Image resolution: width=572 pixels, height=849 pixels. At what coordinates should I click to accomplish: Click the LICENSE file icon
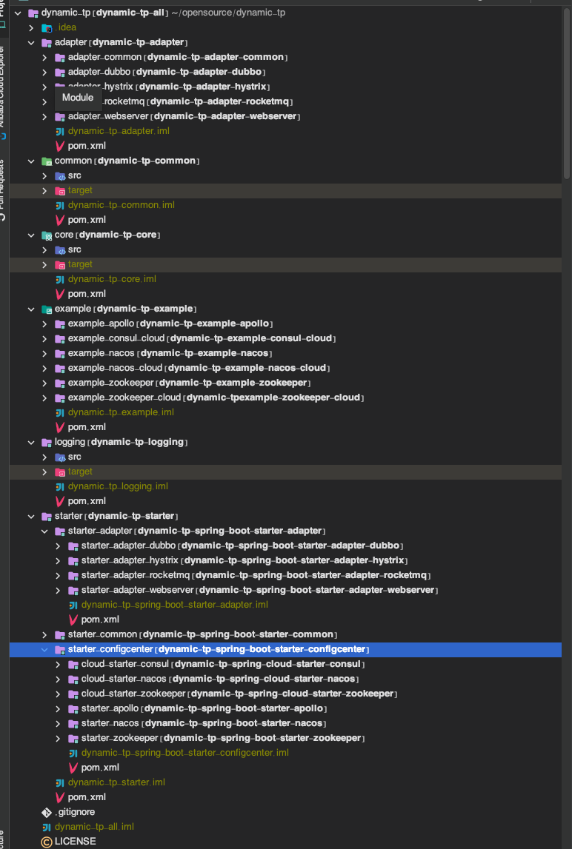pos(47,842)
